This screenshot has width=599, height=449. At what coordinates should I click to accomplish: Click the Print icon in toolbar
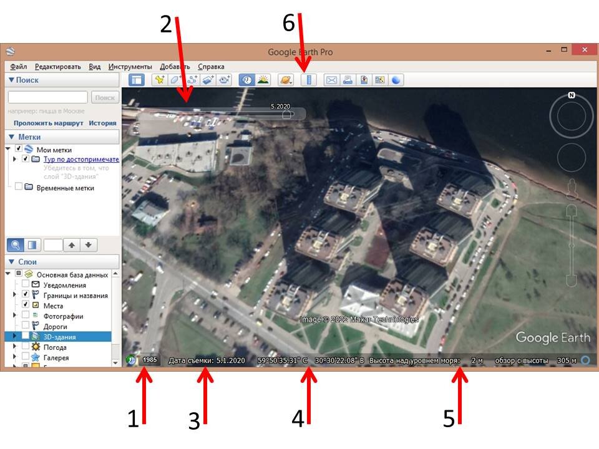point(348,80)
